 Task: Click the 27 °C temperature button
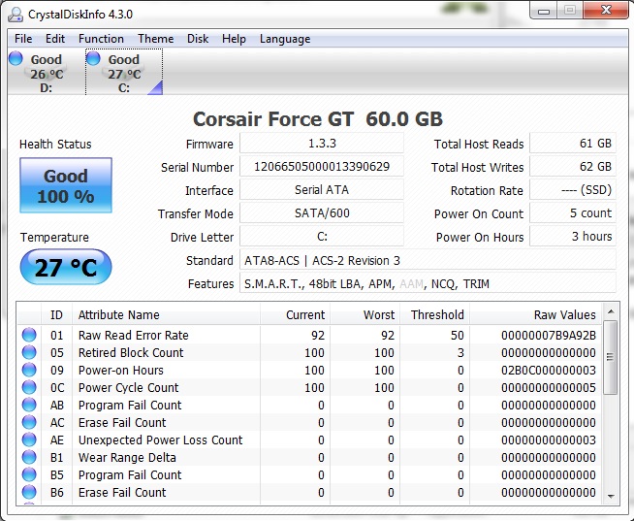point(66,267)
